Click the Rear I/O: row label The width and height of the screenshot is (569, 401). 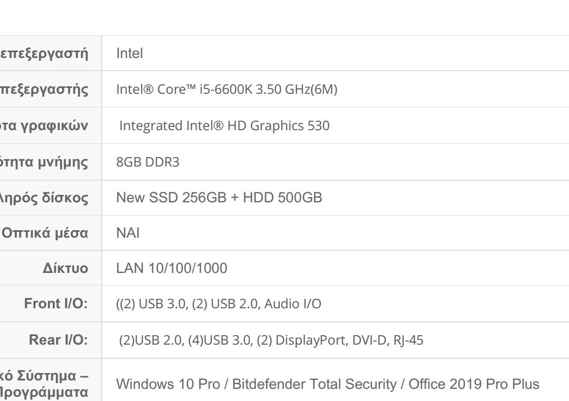(58, 340)
